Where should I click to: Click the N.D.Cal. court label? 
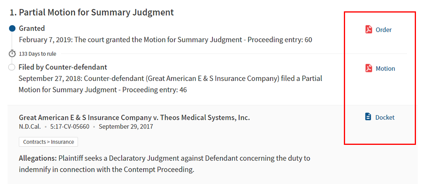click(30, 126)
